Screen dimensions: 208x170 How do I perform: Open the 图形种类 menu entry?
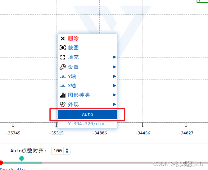(87, 95)
